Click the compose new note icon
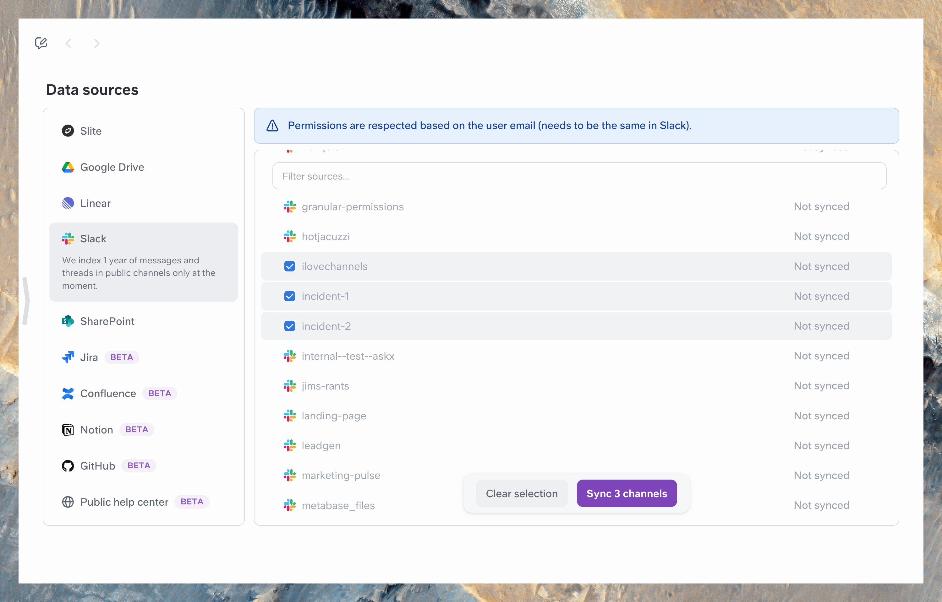Screen dimensions: 942x602 pos(41,43)
